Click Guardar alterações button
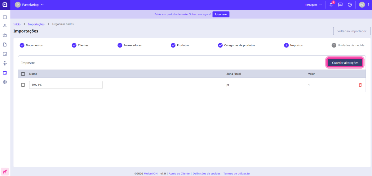 (345, 63)
